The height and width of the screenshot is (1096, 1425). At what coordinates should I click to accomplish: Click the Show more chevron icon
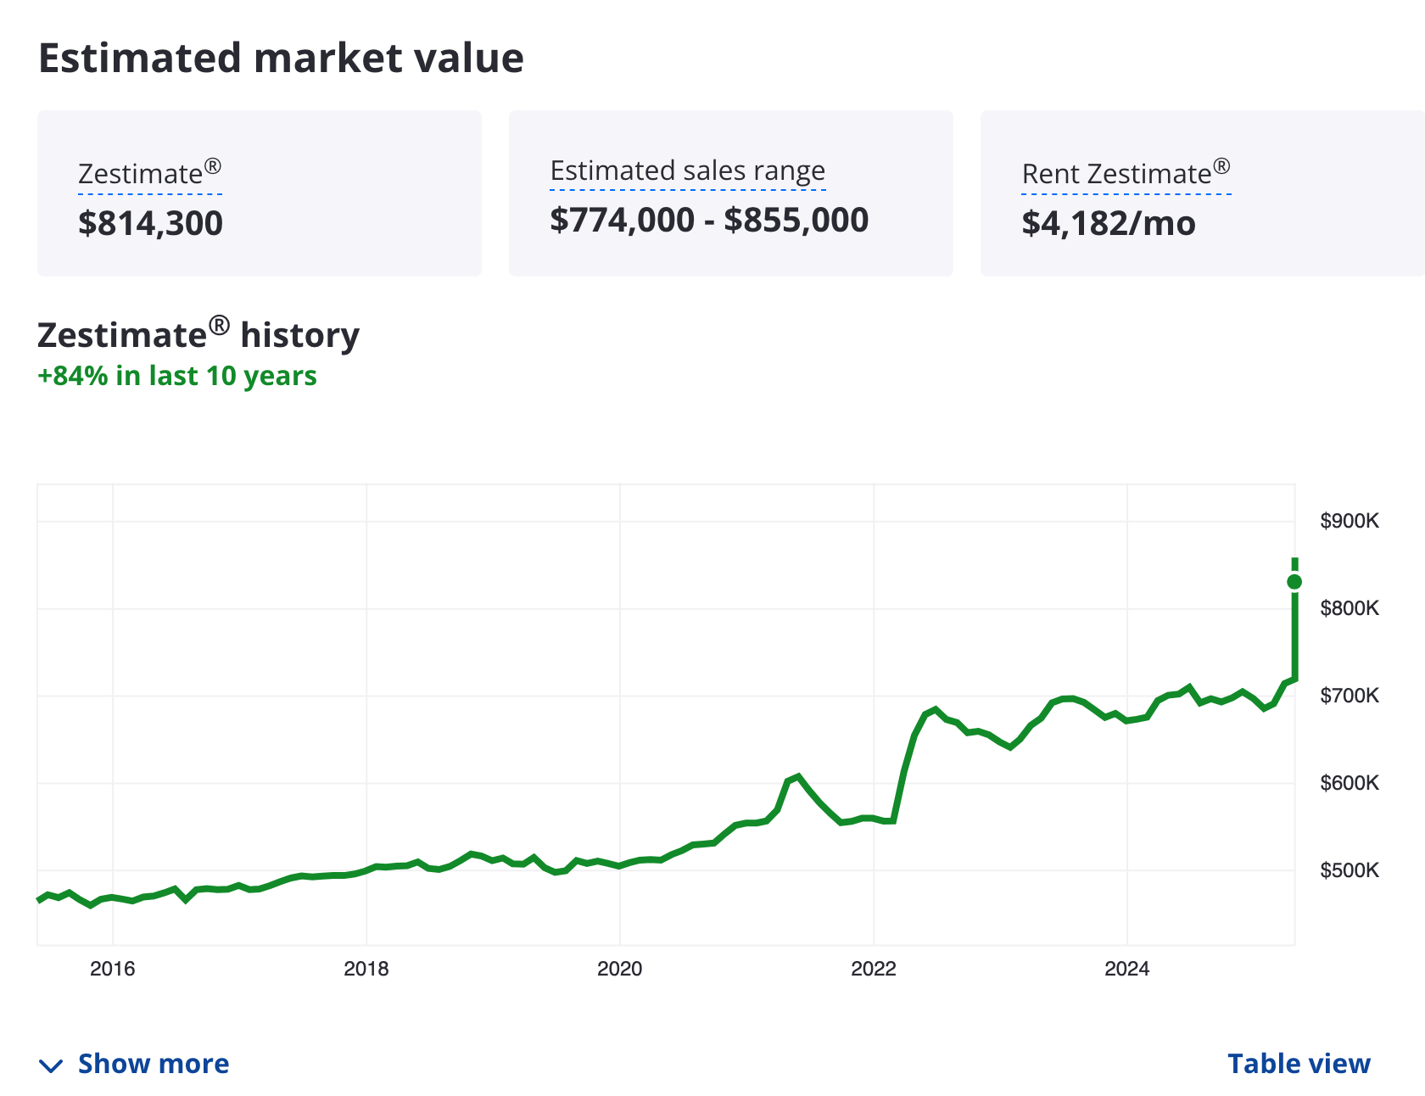pyautogui.click(x=52, y=1065)
